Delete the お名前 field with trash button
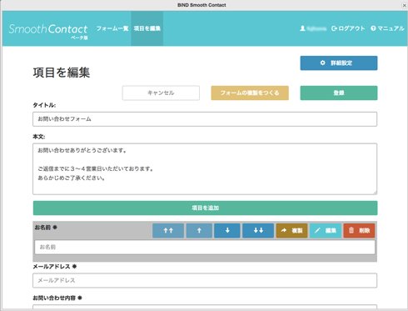 tap(359, 230)
